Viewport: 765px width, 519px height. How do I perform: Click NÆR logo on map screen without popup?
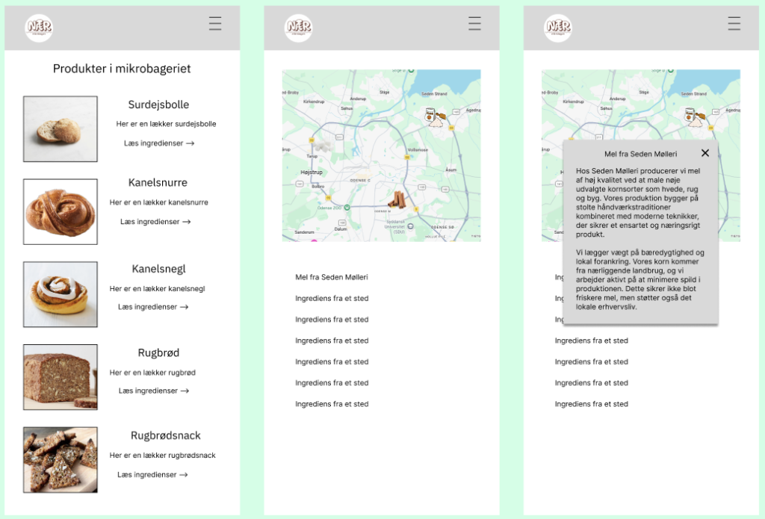299,28
